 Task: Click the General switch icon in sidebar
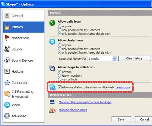click(x=7, y=16)
